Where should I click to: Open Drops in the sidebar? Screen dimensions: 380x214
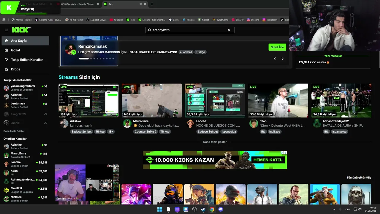pos(25,69)
